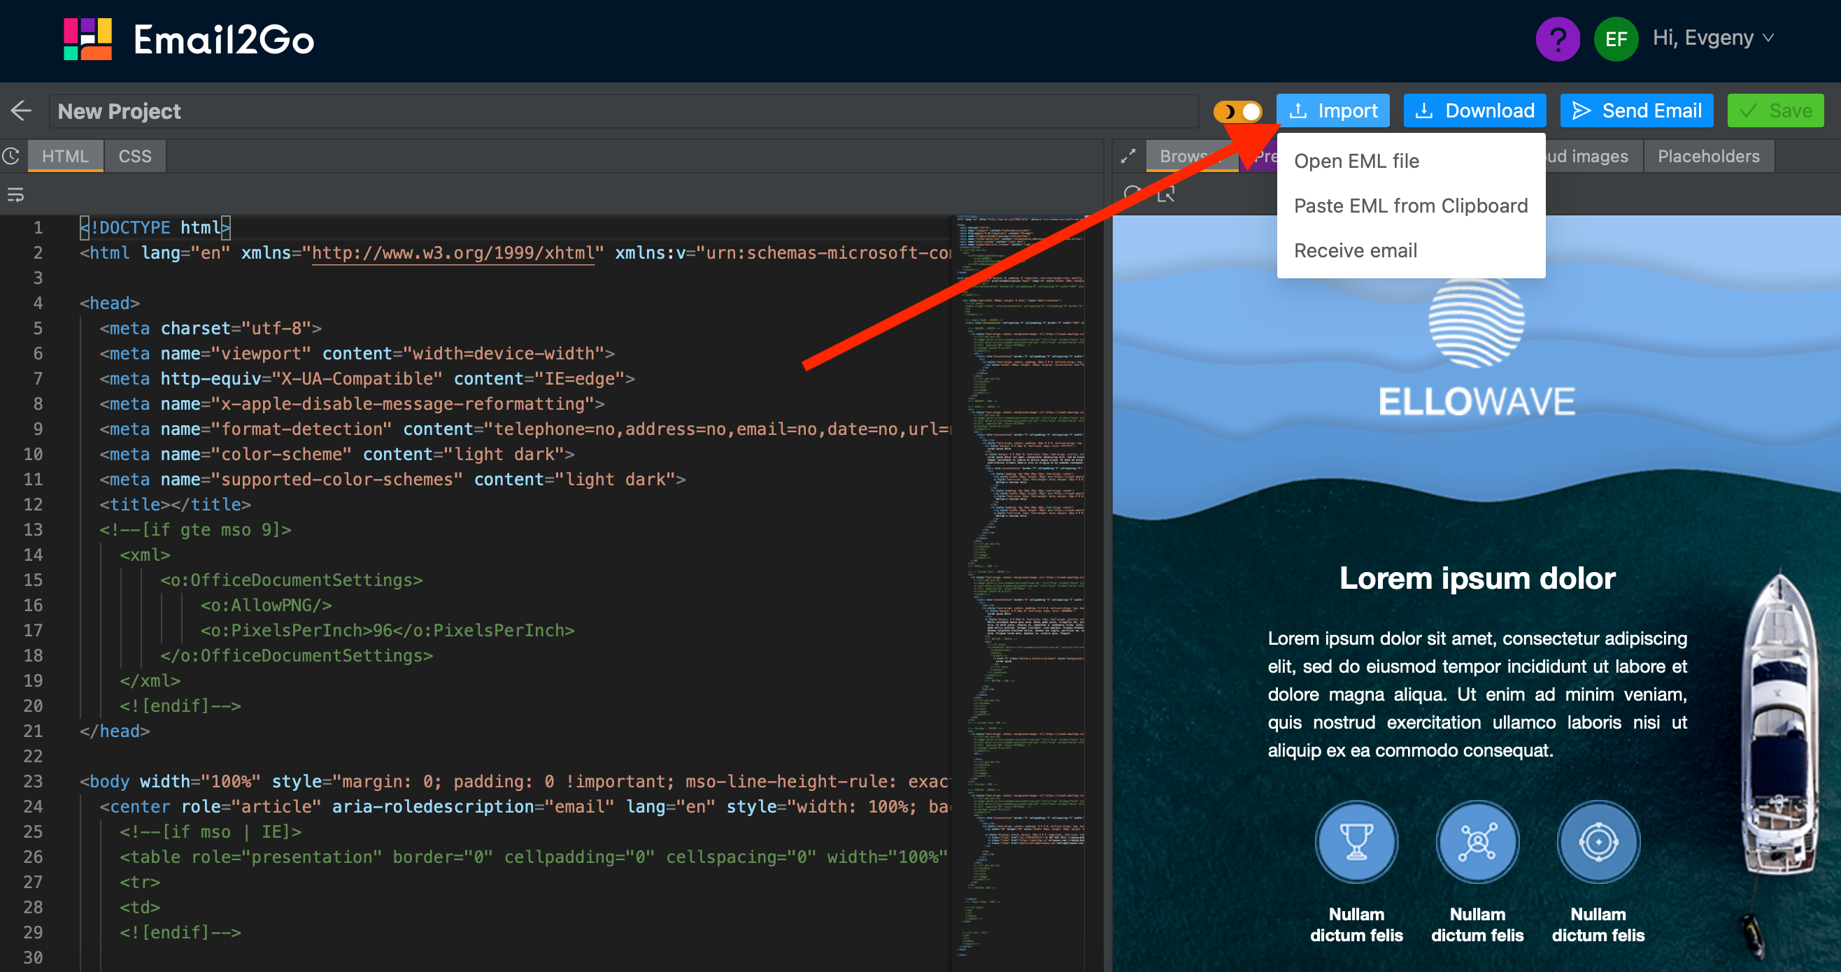
Task: Select 'Paste EML from Clipboard' option
Action: click(1412, 204)
